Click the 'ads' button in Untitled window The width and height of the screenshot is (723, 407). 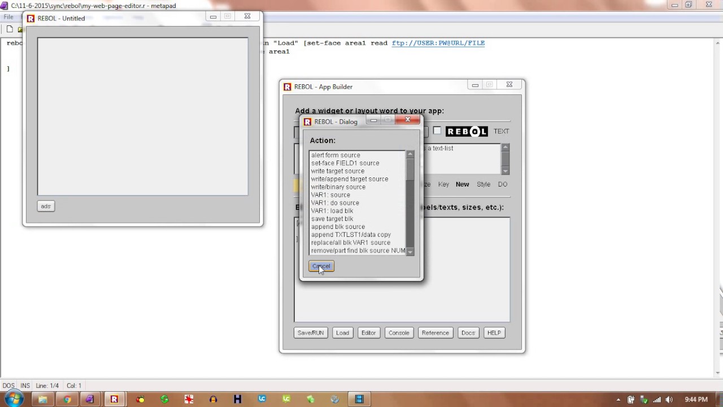[x=46, y=206]
